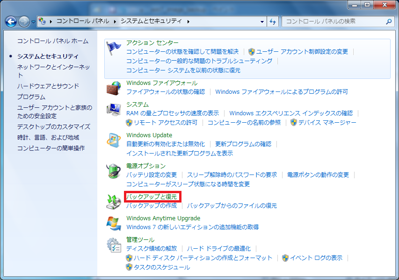Open the Windows Anytime Upgrade heading link

click(x=163, y=218)
